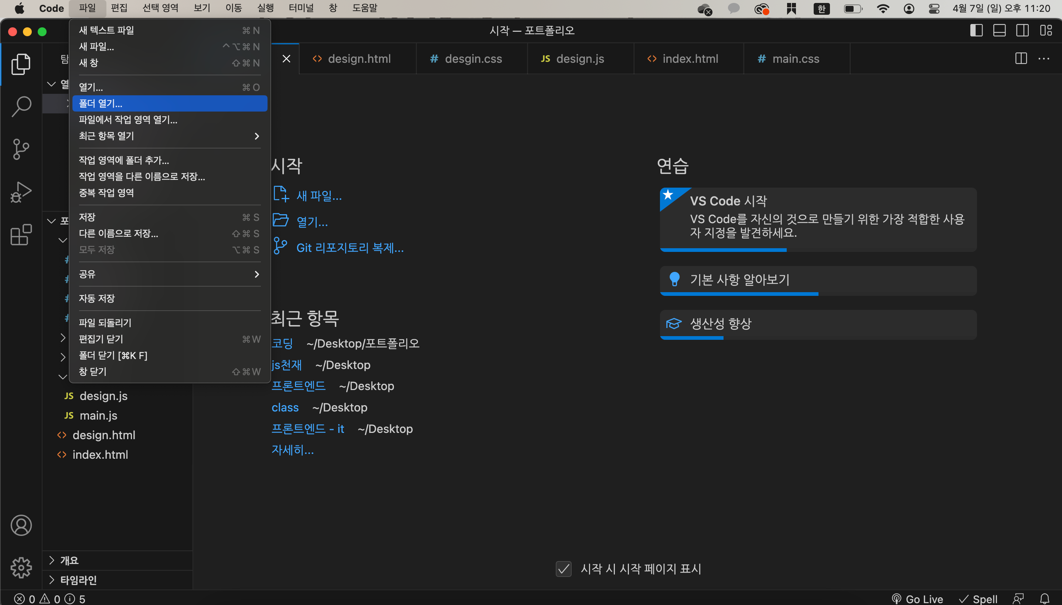
Task: Open the Source Control view icon
Action: [21, 149]
